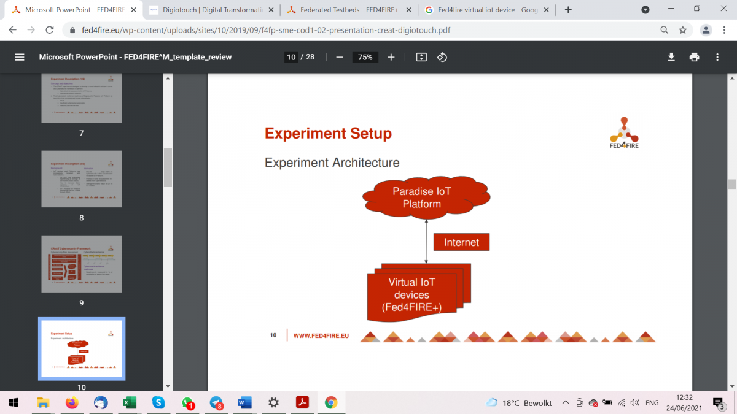Open Windows Settings from the taskbar
This screenshot has height=414, width=737.
[273, 402]
